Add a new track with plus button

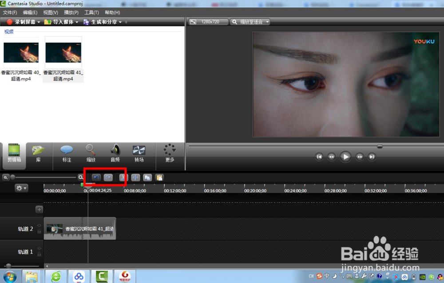pos(40,209)
